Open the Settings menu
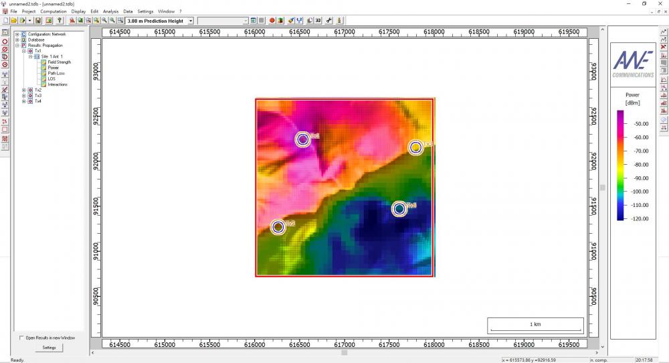Image resolution: width=669 pixels, height=363 pixels. coord(145,11)
